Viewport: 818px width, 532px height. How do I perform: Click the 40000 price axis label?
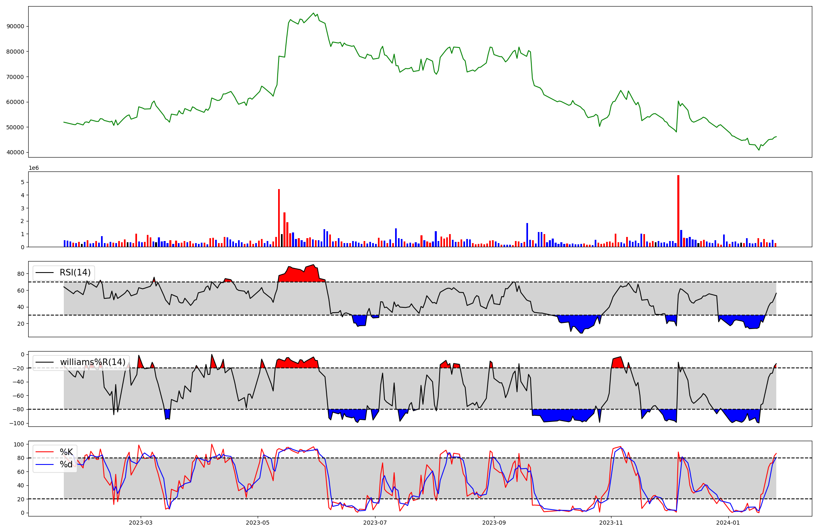coord(16,152)
